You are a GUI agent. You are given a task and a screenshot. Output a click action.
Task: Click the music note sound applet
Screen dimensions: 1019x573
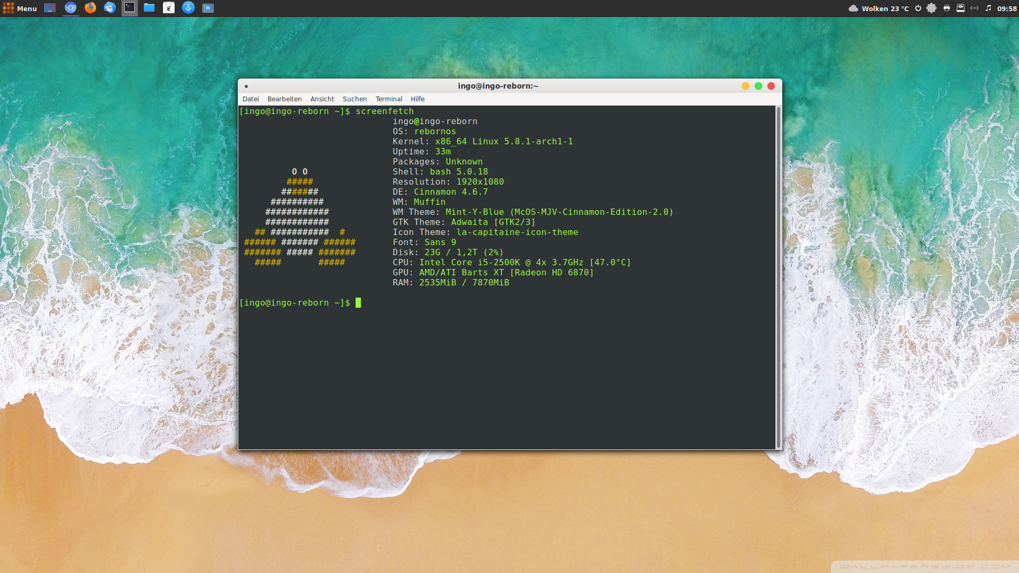(x=988, y=8)
